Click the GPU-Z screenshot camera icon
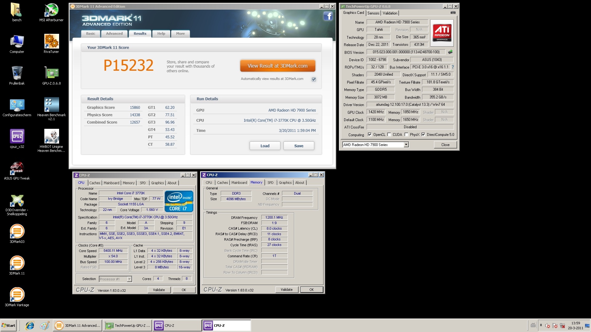 [x=453, y=13]
